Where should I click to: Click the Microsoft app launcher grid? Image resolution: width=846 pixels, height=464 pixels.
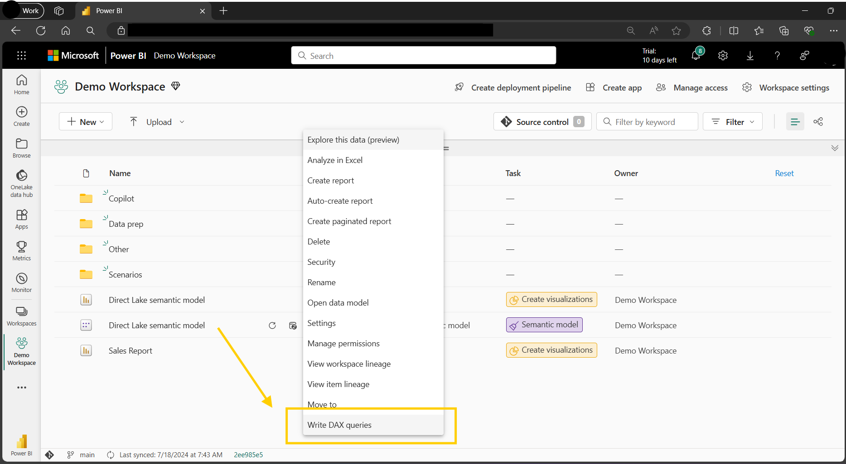pos(21,56)
